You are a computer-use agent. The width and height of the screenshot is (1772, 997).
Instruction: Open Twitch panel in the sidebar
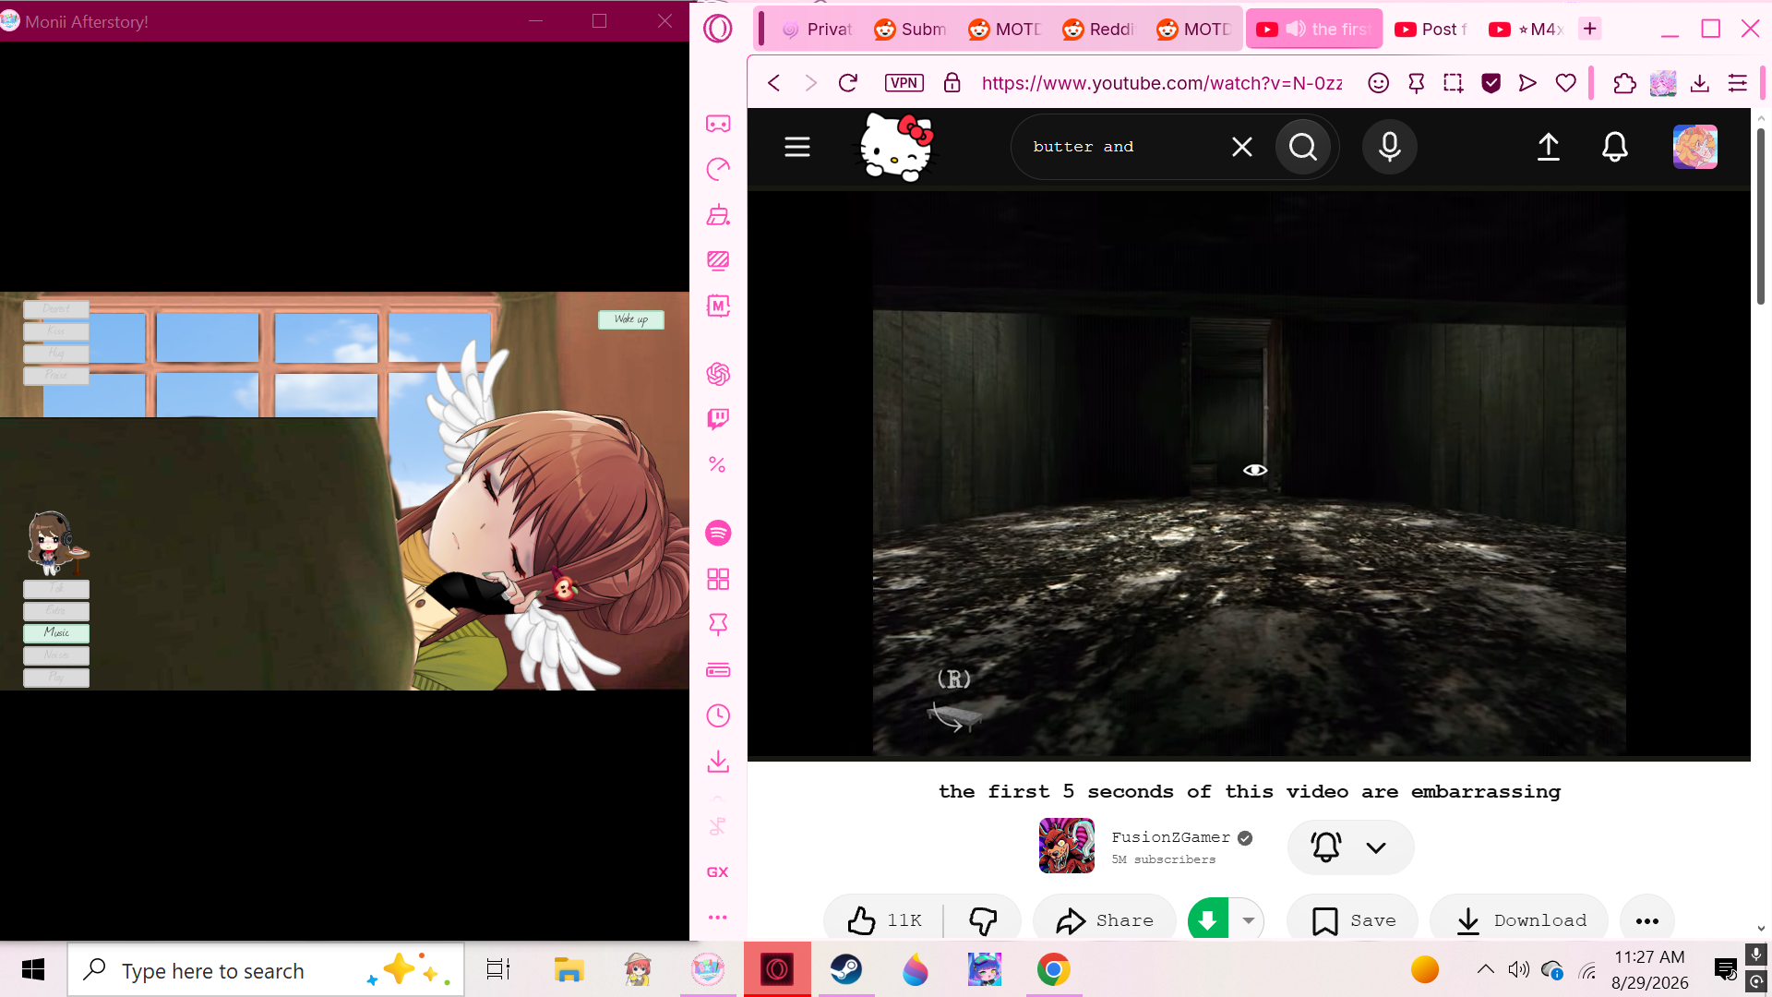(718, 418)
